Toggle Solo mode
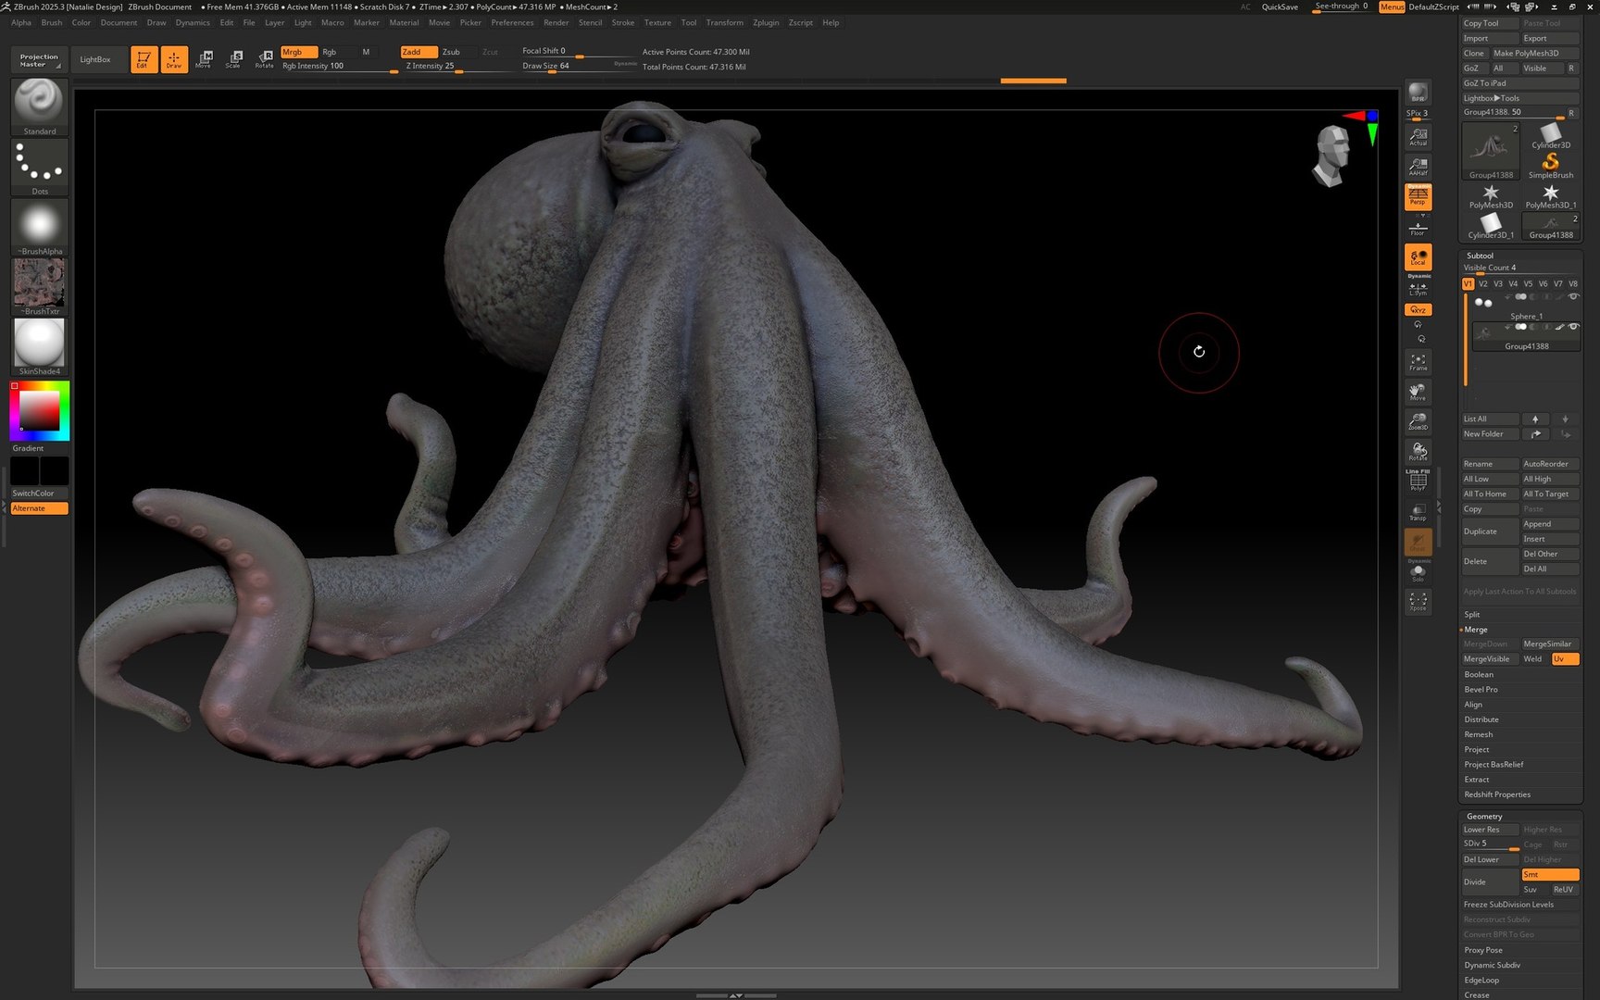Screen dimensions: 1600x1000 pyautogui.click(x=1418, y=573)
